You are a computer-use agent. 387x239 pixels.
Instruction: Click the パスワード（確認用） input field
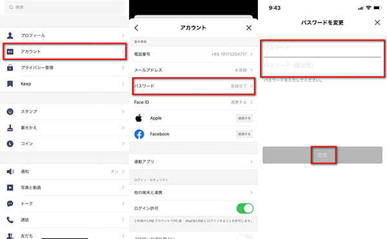[x=322, y=66]
